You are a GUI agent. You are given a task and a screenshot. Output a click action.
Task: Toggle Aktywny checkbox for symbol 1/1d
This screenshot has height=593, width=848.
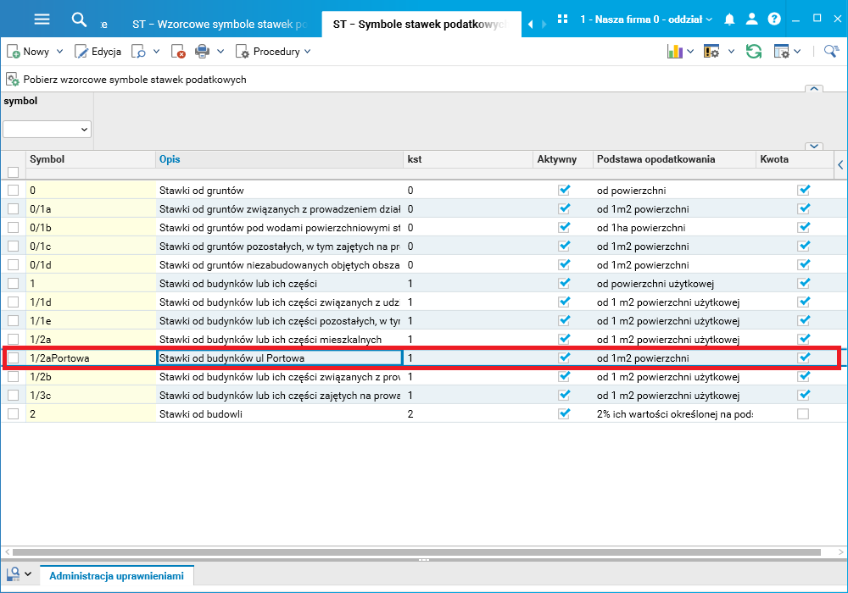click(x=564, y=302)
